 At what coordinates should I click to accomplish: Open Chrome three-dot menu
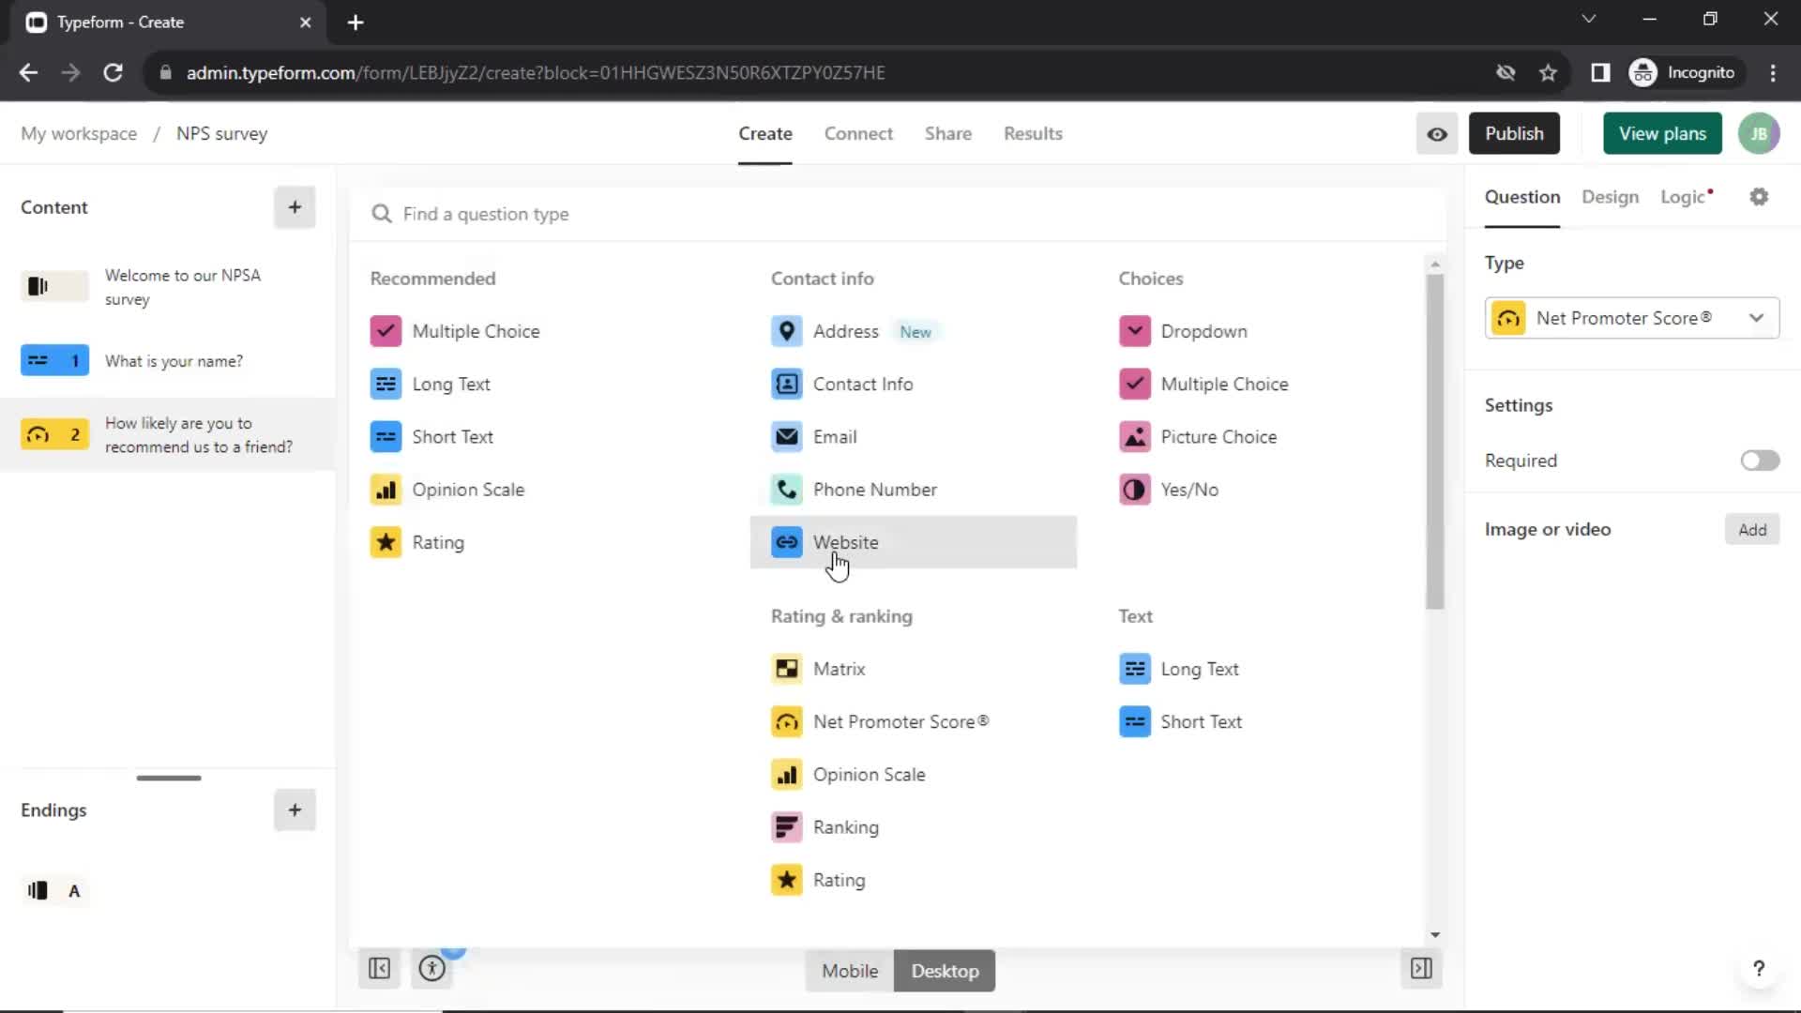tap(1773, 73)
